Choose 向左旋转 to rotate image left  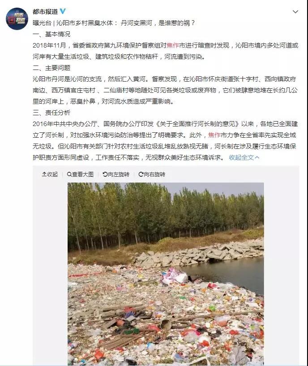point(116,174)
